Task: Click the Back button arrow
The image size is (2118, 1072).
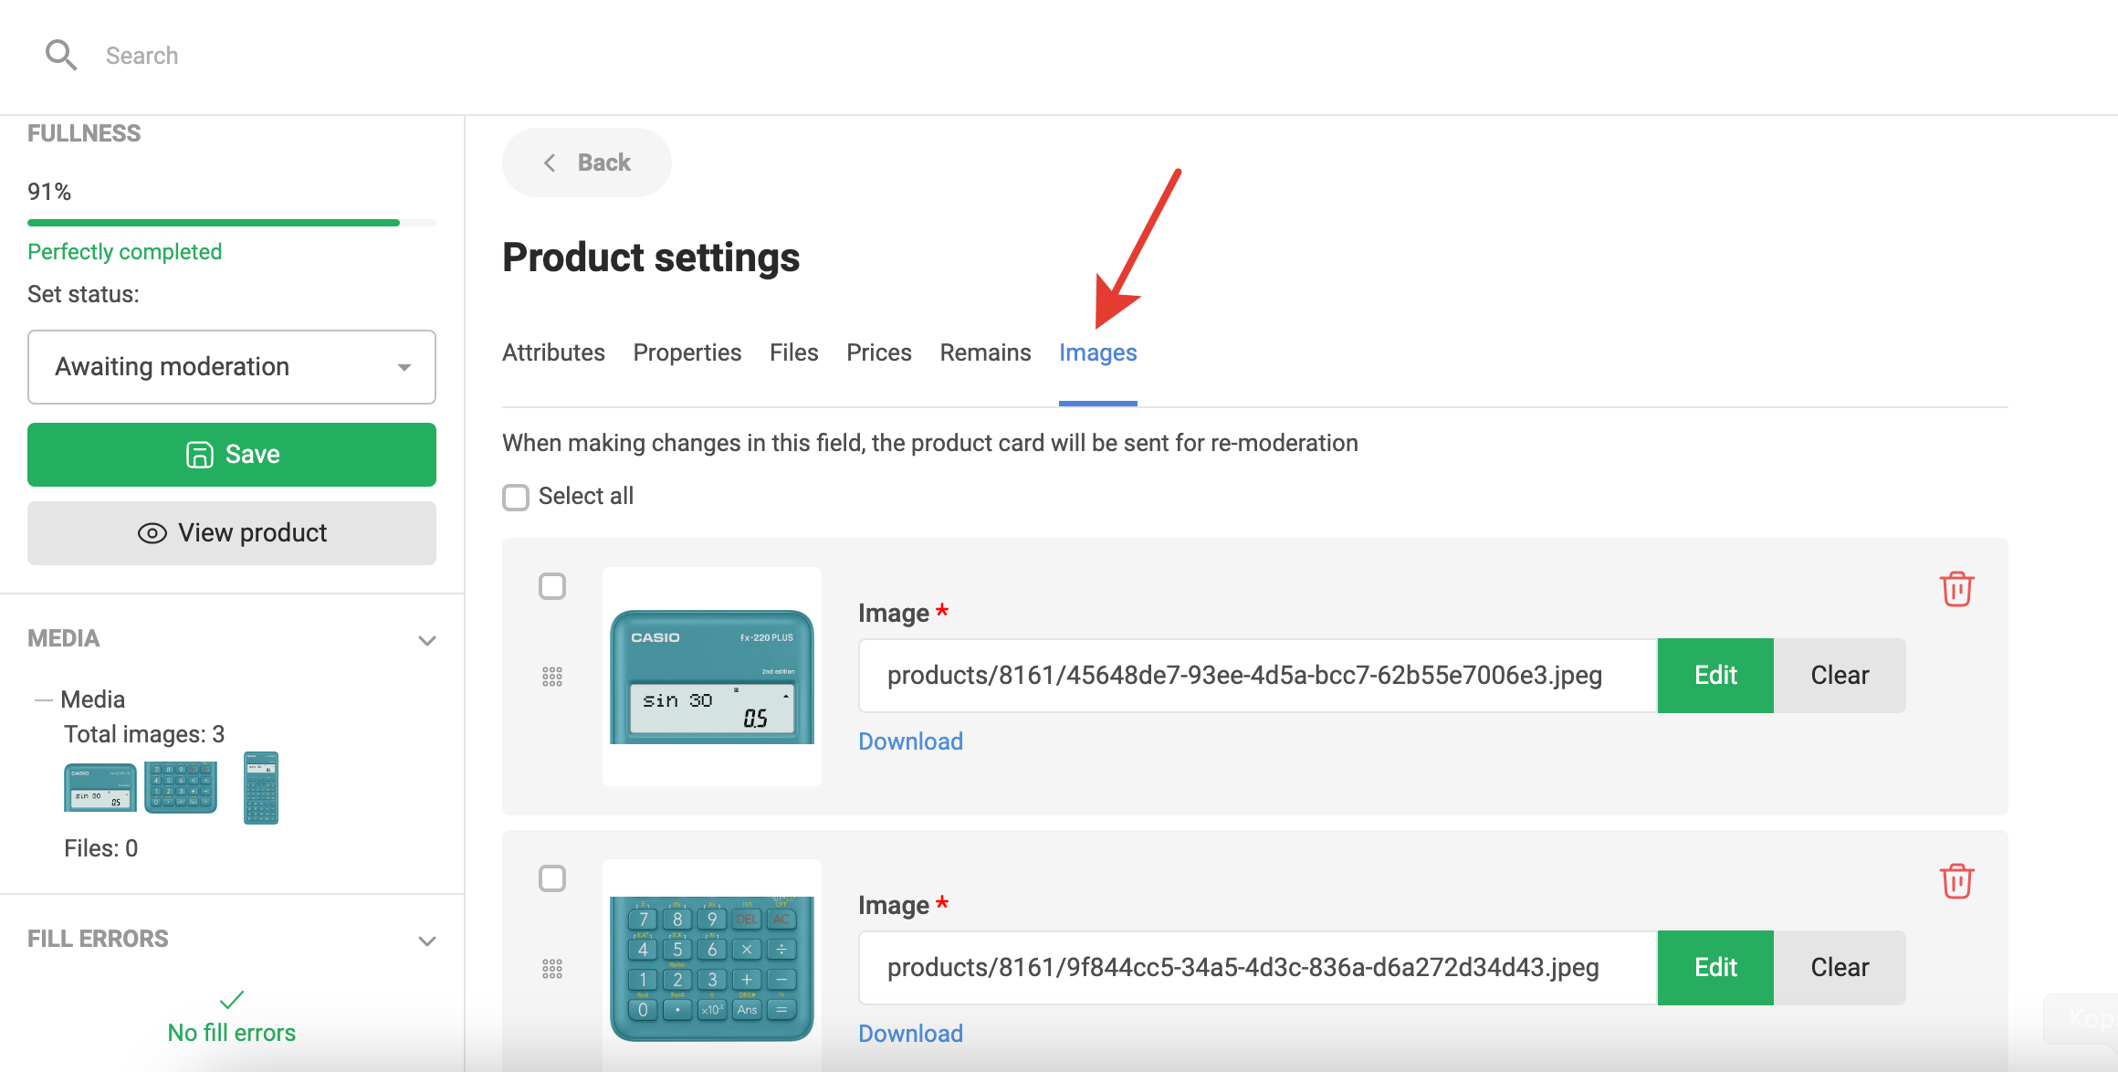Action: click(550, 163)
